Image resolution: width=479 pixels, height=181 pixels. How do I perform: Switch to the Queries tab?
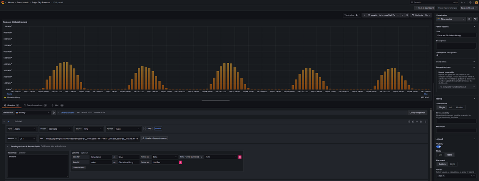click(x=11, y=105)
